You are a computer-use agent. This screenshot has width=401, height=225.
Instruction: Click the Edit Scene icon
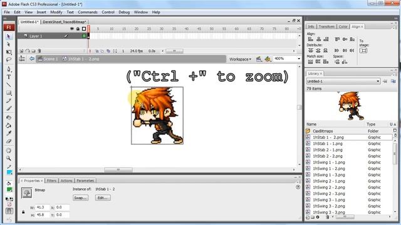click(x=259, y=59)
